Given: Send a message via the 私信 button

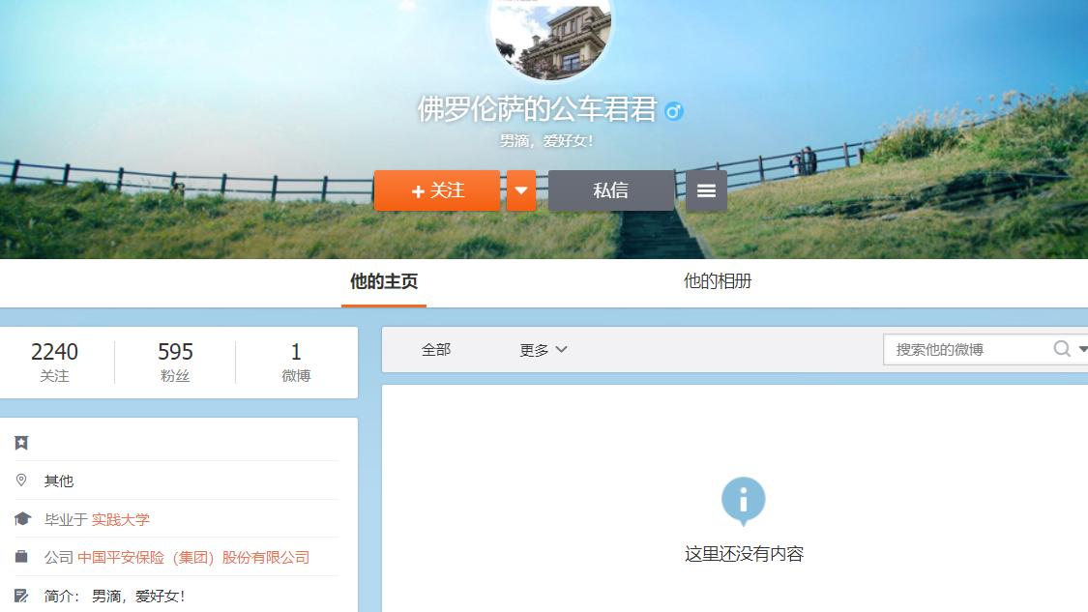Looking at the screenshot, I should pos(610,190).
